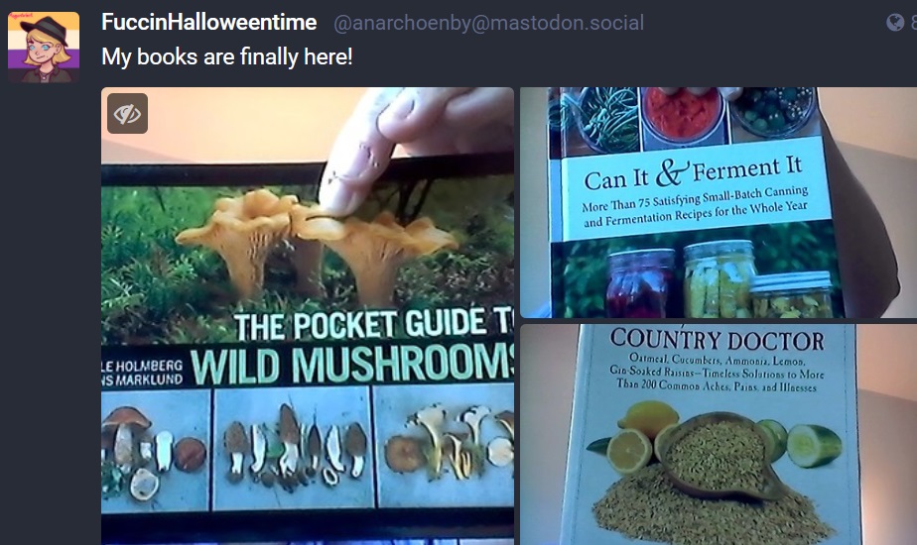Click the bolete mushrooms panel on the guide cover

pos(156,450)
